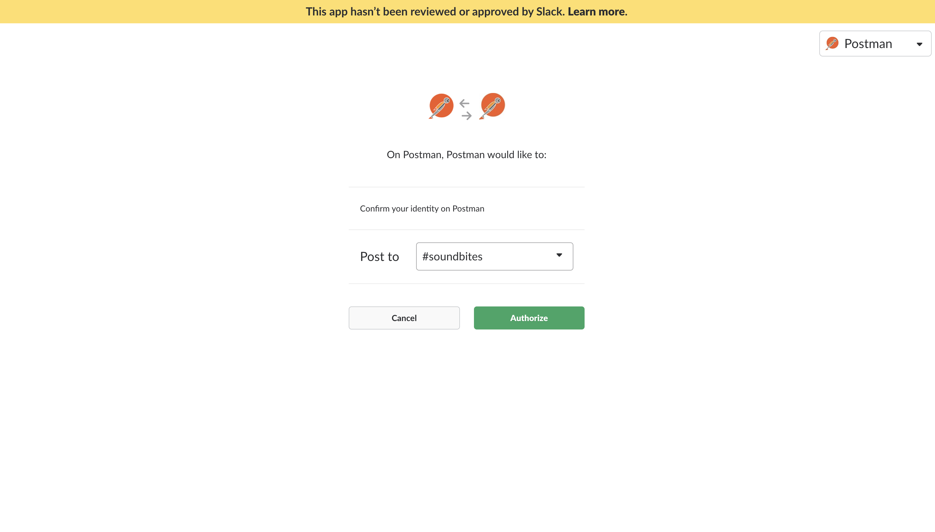Open the Post to channel dropdown
This screenshot has width=935, height=532.
[494, 256]
